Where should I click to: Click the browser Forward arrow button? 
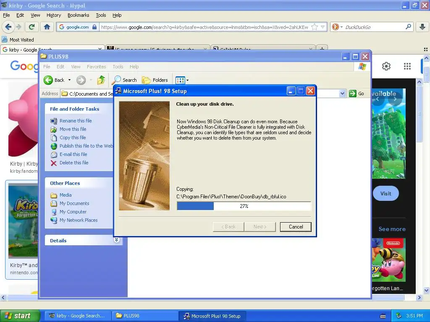18,27
